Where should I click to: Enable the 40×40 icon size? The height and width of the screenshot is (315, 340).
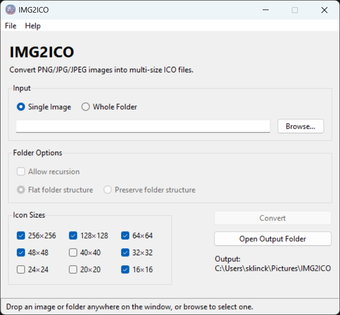click(73, 253)
